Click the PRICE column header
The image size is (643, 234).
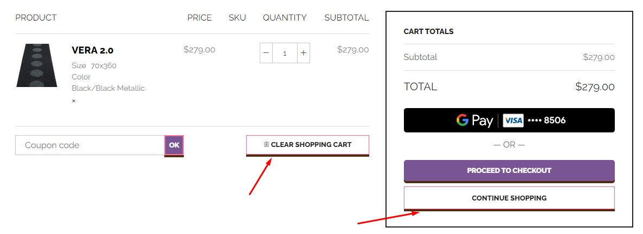[200, 18]
